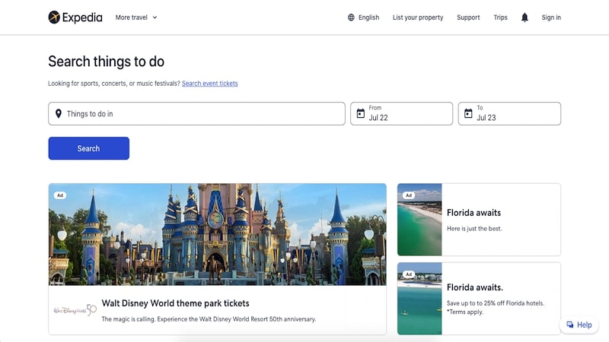Image resolution: width=609 pixels, height=342 pixels.
Task: Open Walt Disney World theme park tickets
Action: (x=176, y=303)
